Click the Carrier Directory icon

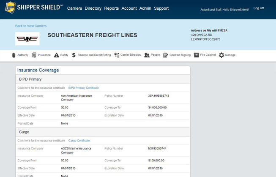click(x=117, y=55)
